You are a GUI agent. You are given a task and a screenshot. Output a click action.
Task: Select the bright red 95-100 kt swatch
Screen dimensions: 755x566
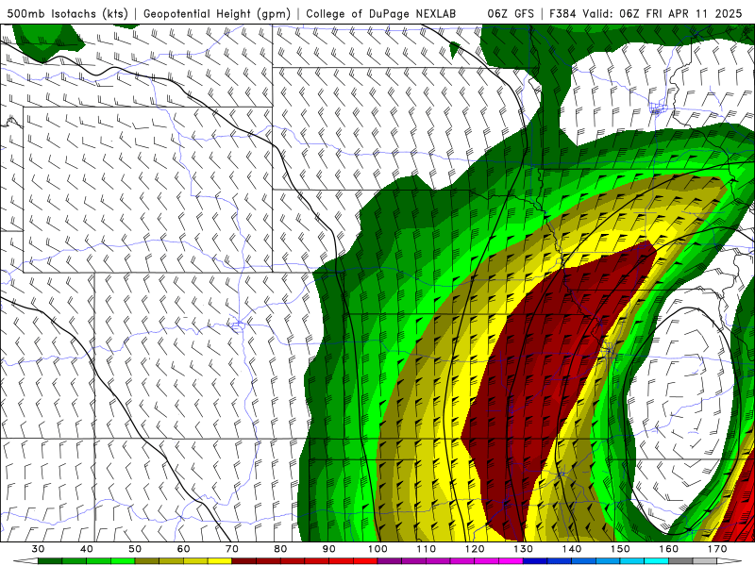365,561
